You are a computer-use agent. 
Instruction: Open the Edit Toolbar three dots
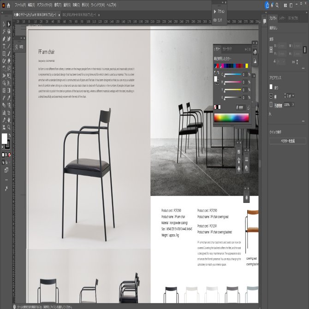click(x=6, y=180)
